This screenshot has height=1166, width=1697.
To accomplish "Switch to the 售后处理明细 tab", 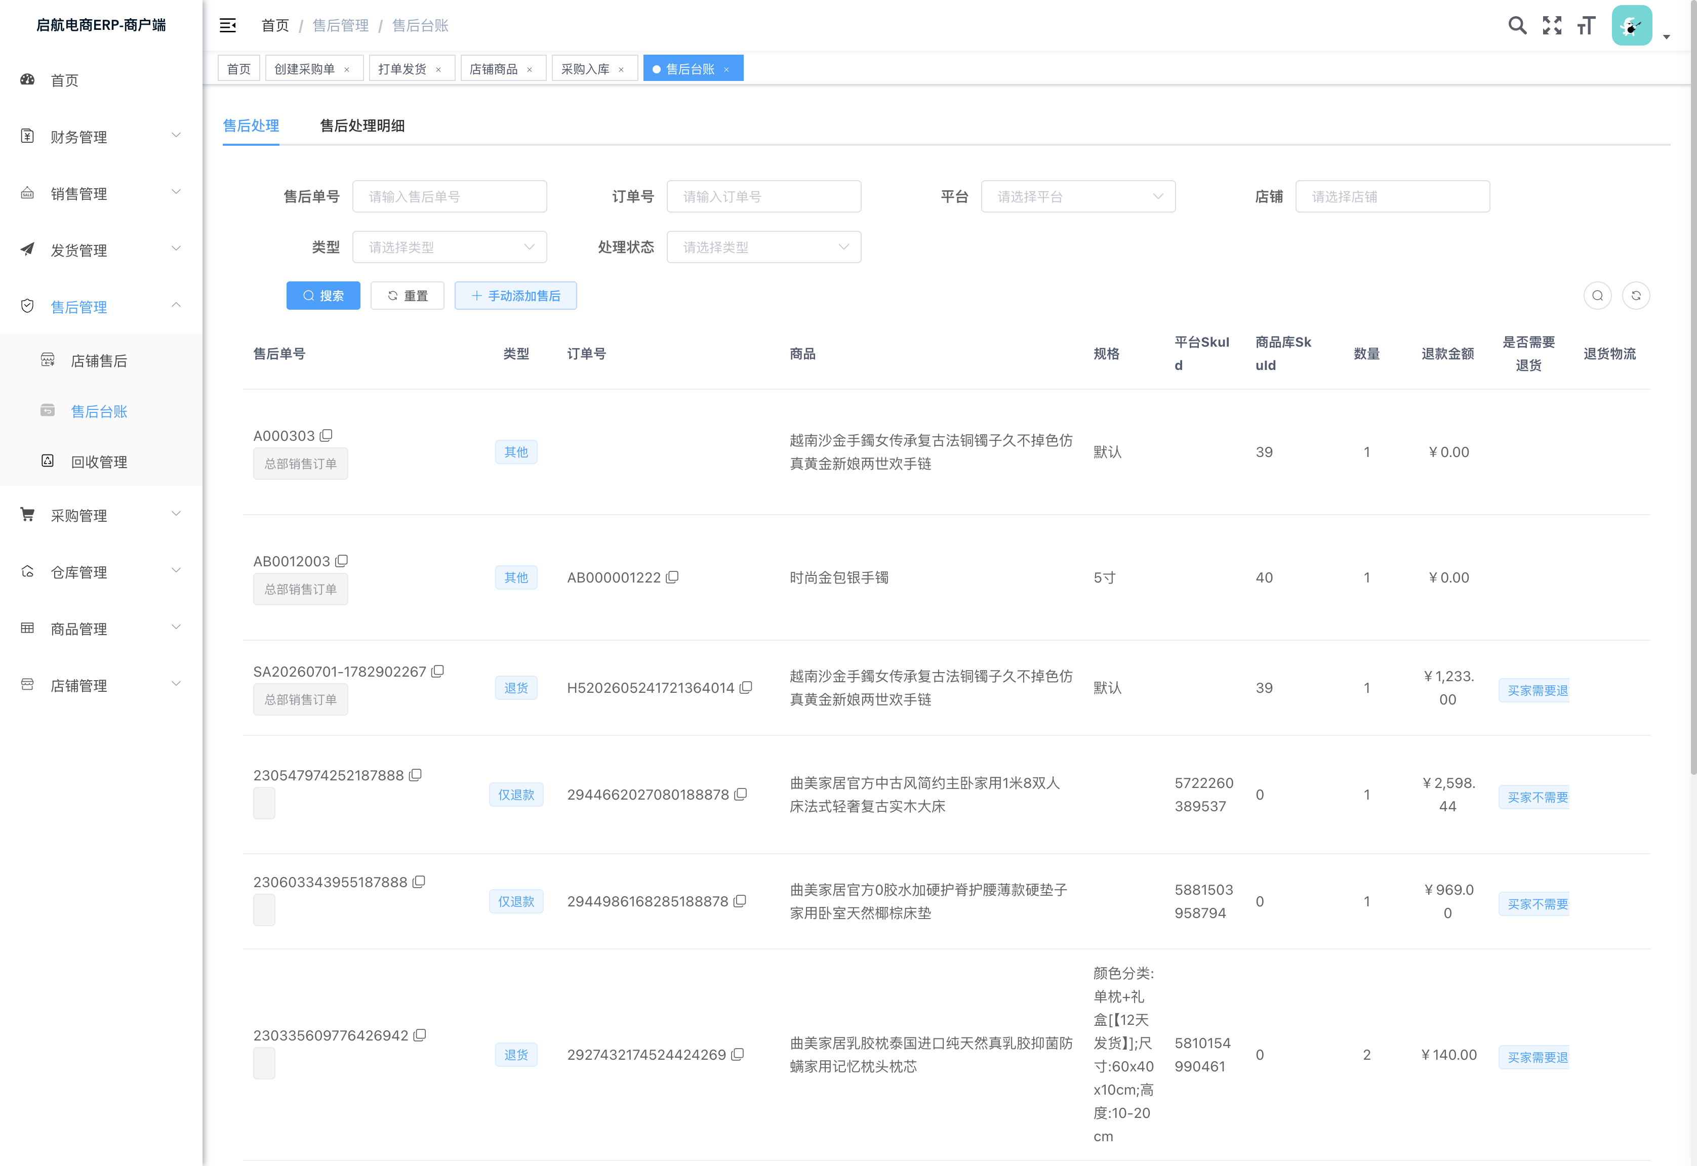I will point(362,126).
